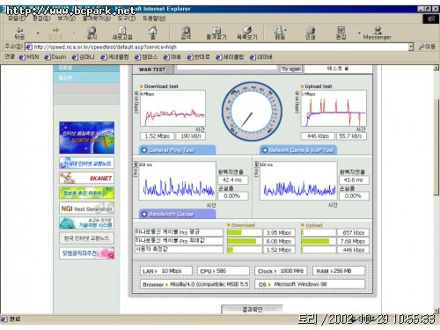Click the Edit (편집) toolbar icon
Viewport: 440px width, 330px height.
pos(341,33)
